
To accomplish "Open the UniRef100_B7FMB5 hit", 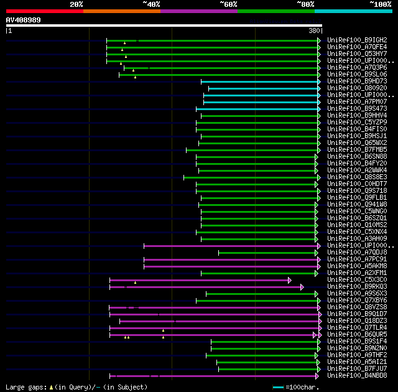I will tap(357, 150).
